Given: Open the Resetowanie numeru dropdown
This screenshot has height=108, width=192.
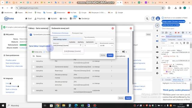Looking at the screenshot, I should pos(106,45).
